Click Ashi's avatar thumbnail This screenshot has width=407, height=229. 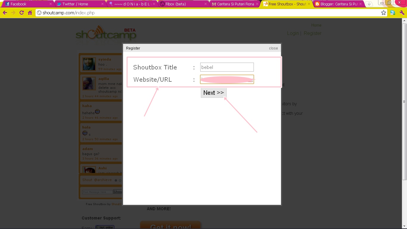tap(89, 169)
